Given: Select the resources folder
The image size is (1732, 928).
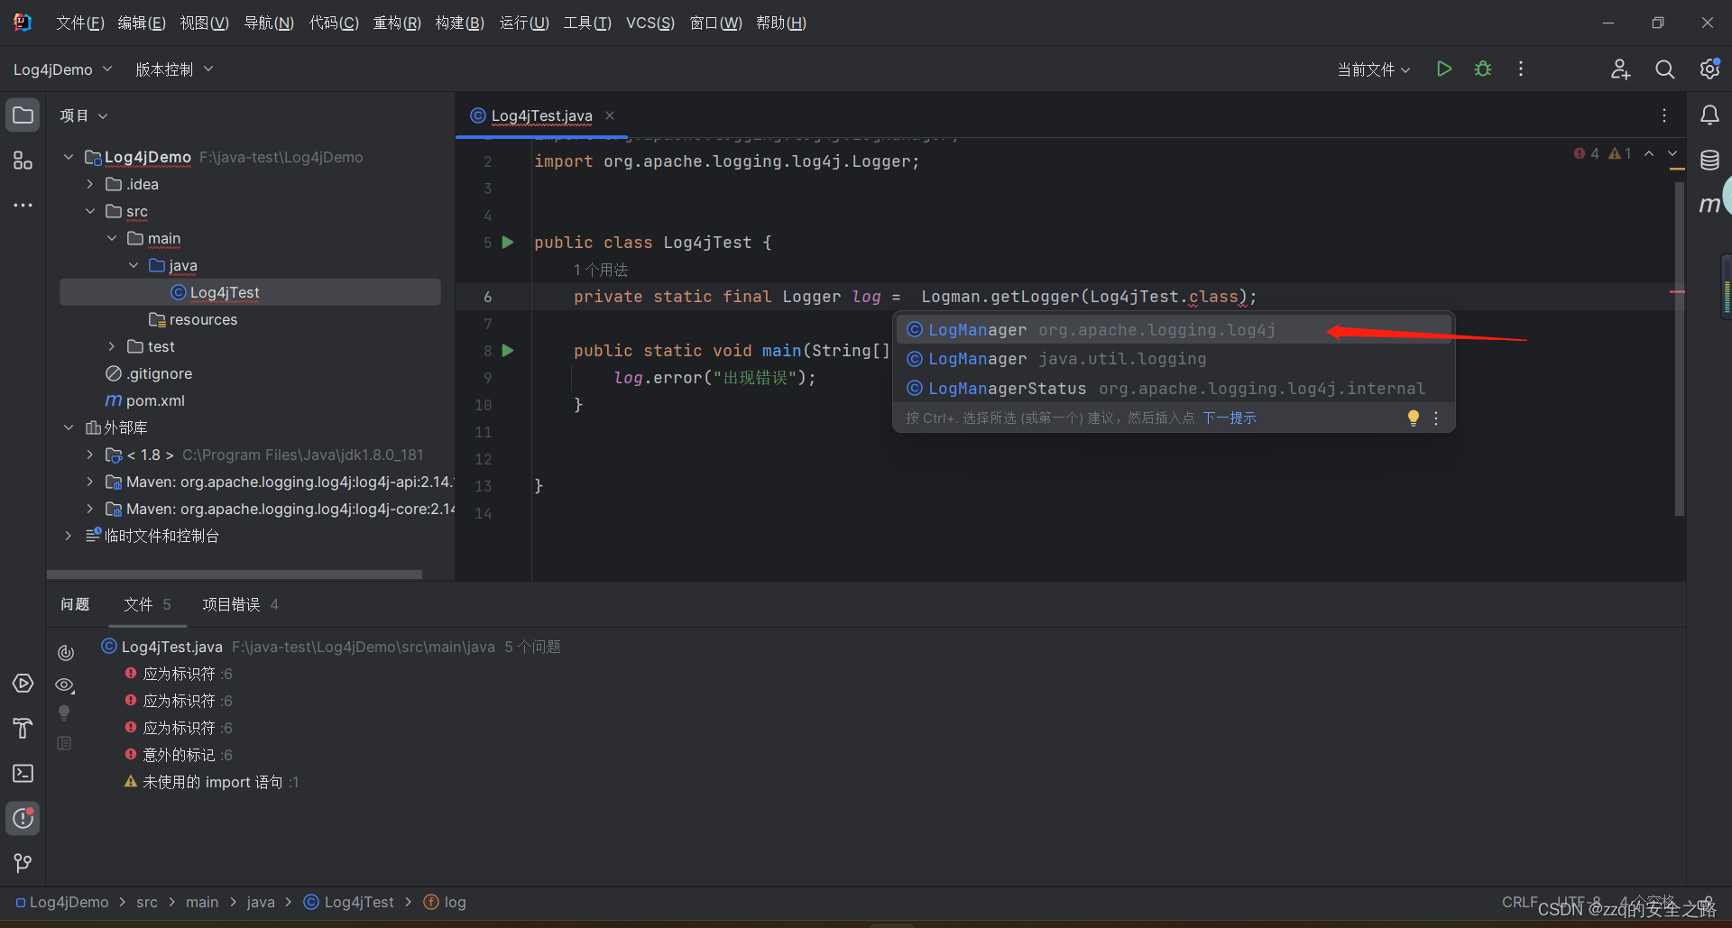Looking at the screenshot, I should point(203,319).
